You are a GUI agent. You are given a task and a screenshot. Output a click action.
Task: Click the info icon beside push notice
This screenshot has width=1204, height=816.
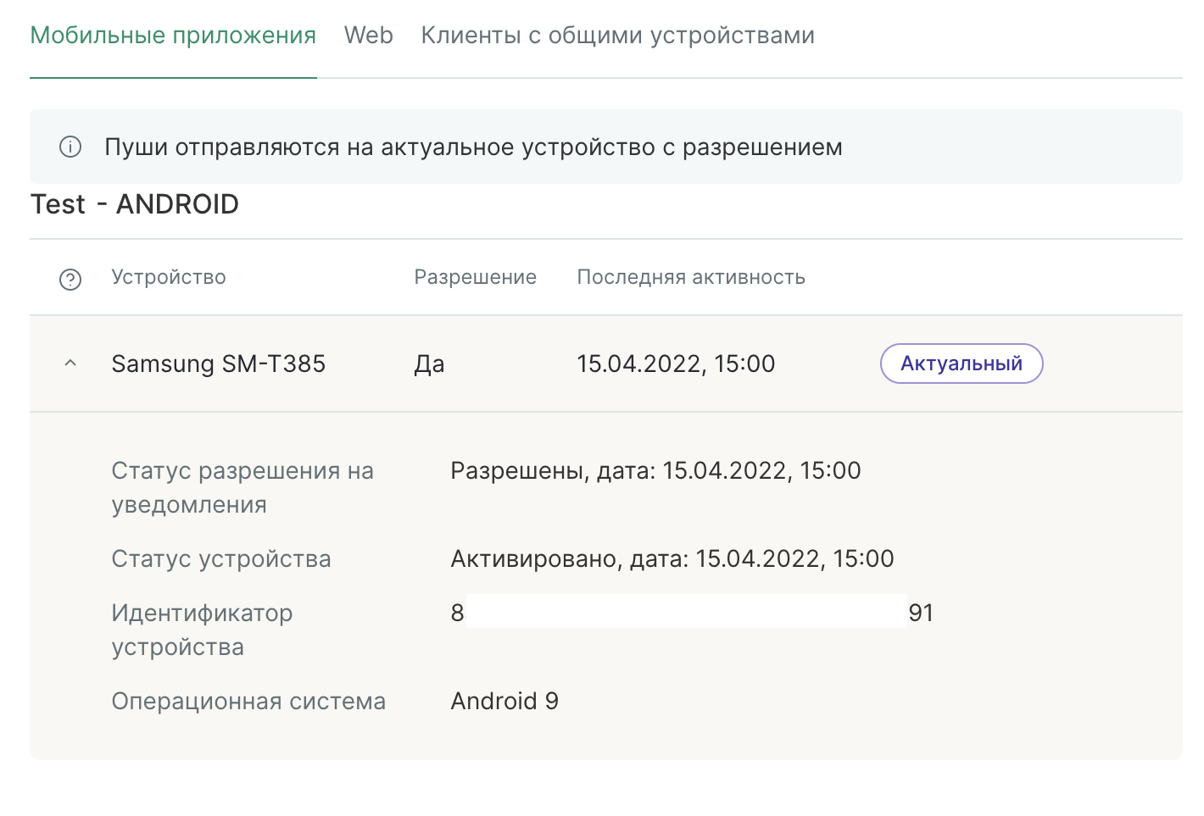70,147
